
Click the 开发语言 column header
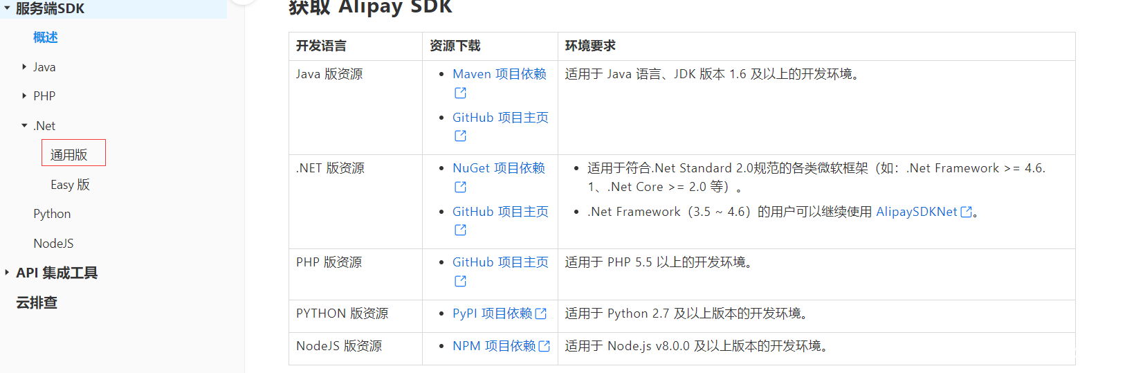click(x=321, y=46)
